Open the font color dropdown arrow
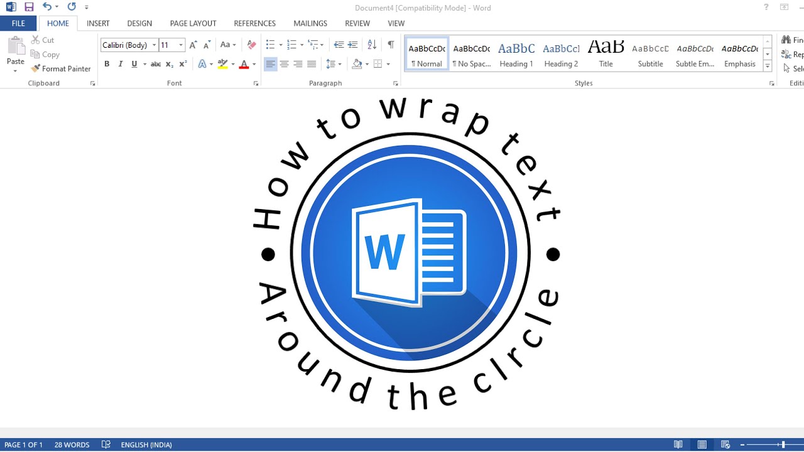The width and height of the screenshot is (804, 452). 254,64
